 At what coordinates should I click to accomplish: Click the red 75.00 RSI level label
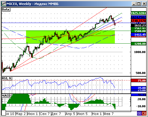(139, 81)
